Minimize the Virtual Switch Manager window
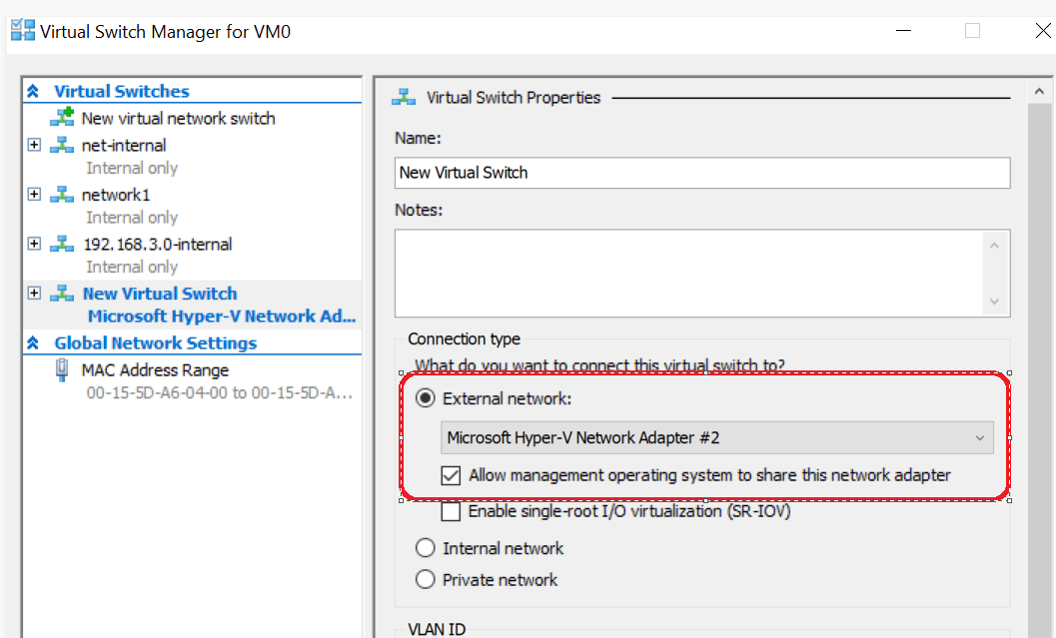Viewport: 1056px width, 638px height. coord(904,30)
